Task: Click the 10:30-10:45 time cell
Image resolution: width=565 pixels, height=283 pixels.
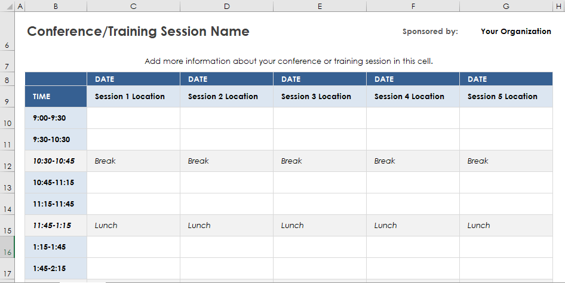Action: (x=56, y=161)
